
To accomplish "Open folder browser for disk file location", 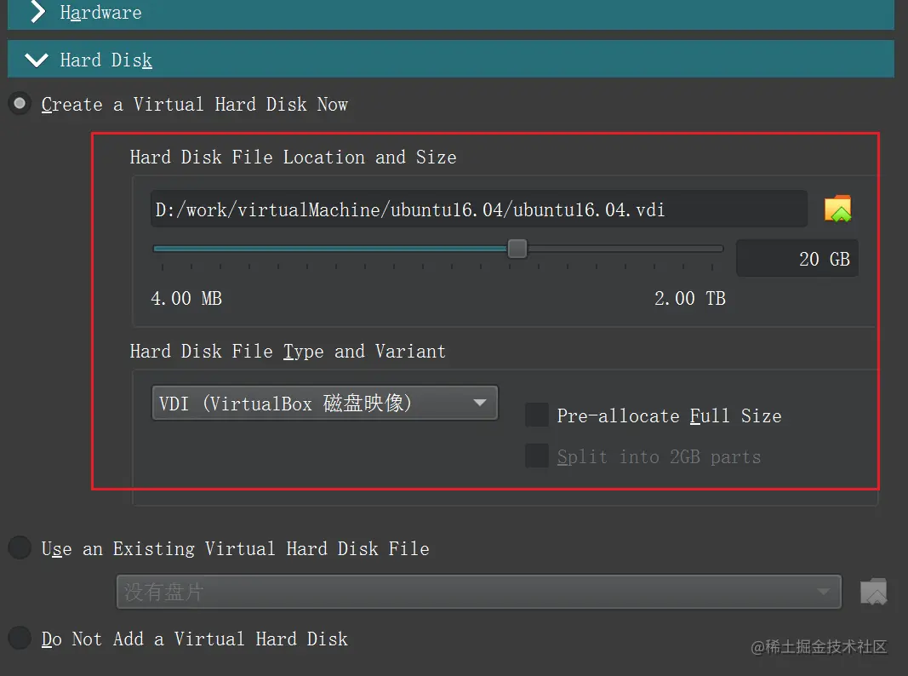I will point(837,209).
